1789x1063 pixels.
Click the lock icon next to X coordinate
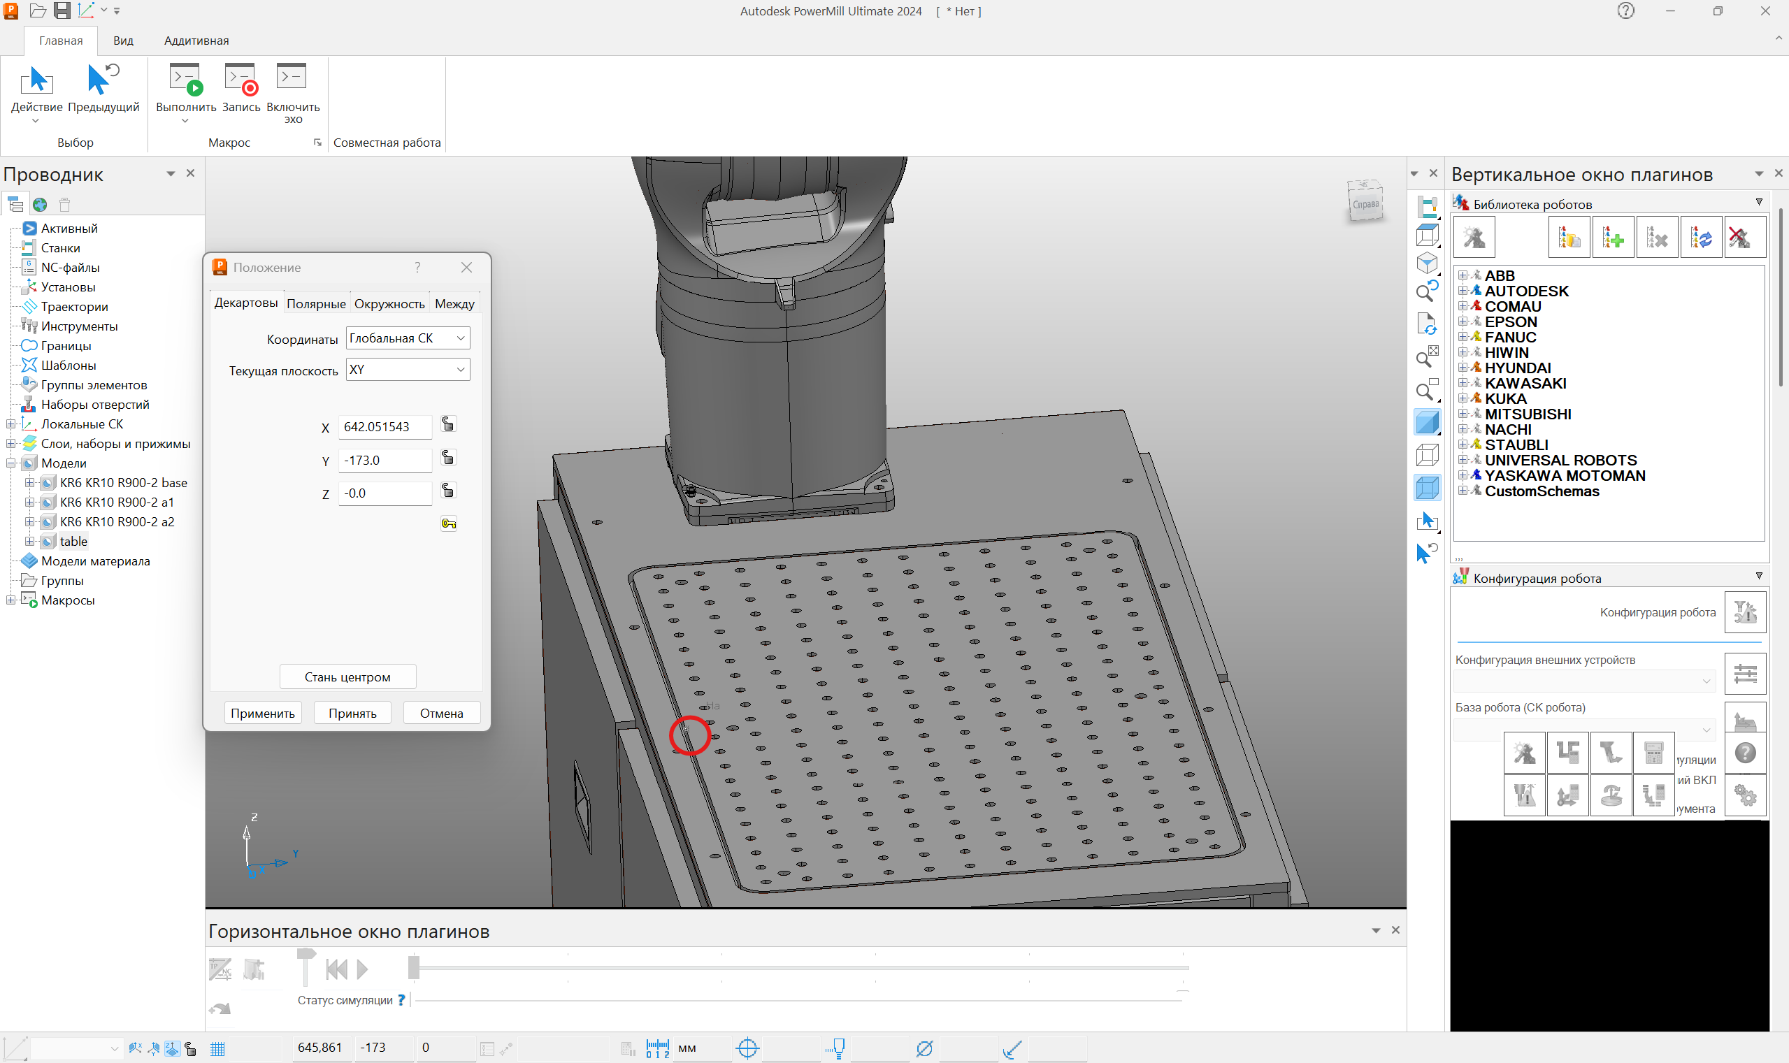pyautogui.click(x=448, y=424)
